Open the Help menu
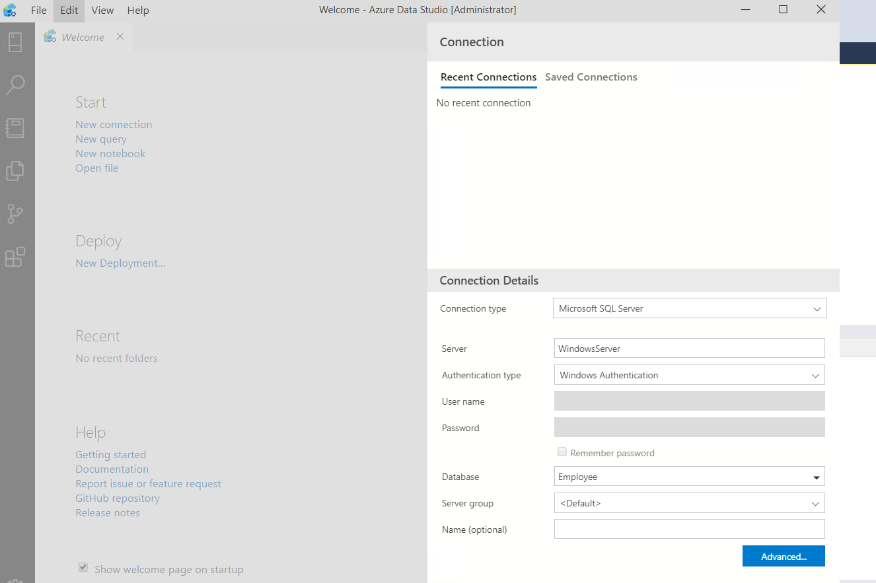 coord(138,10)
